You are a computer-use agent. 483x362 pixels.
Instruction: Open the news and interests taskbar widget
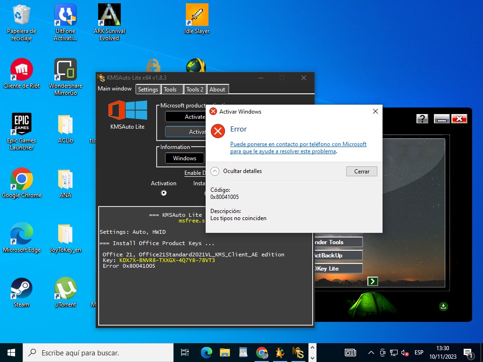[350, 353]
